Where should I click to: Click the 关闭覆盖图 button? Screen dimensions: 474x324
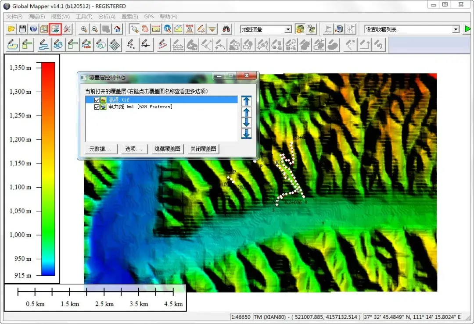click(x=203, y=149)
